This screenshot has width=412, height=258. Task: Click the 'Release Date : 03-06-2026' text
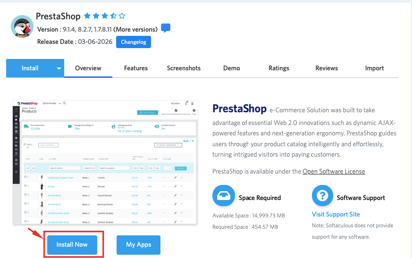[75, 42]
